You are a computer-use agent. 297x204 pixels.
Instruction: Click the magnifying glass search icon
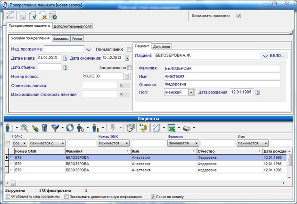coord(25,128)
